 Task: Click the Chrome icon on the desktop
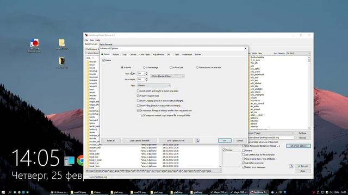[x=80, y=160]
